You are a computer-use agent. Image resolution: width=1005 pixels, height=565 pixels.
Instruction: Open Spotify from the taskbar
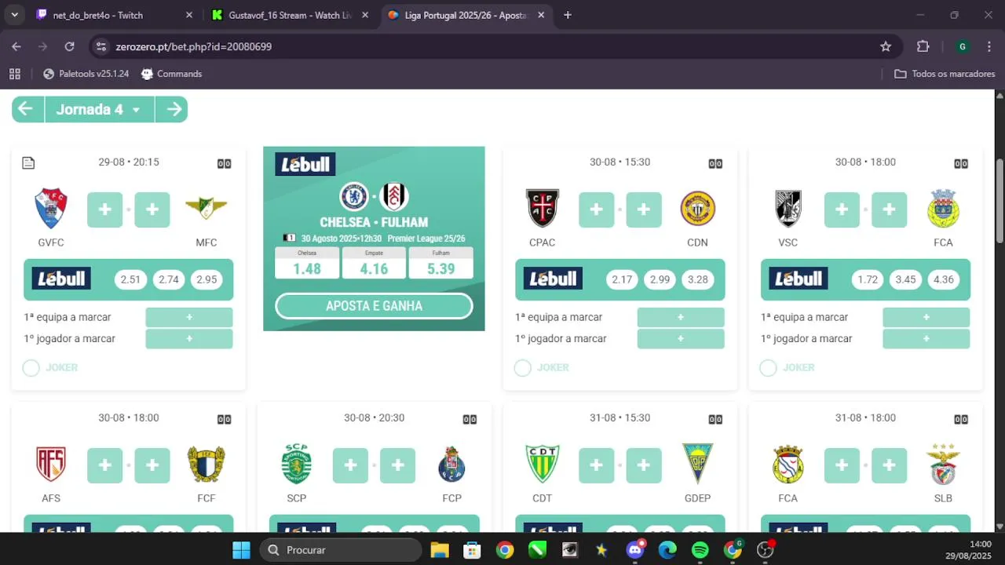pos(700,550)
